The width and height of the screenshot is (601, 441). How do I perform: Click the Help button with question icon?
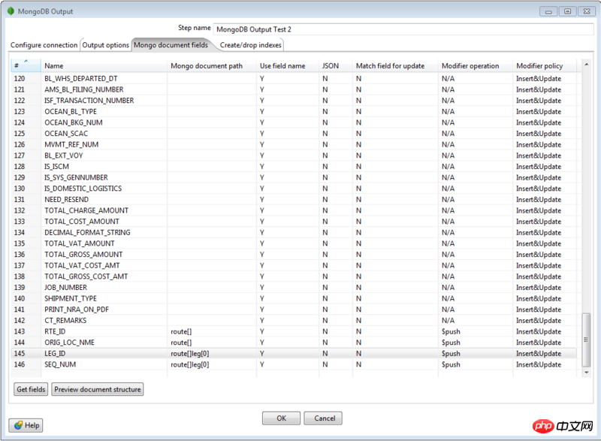(26, 425)
